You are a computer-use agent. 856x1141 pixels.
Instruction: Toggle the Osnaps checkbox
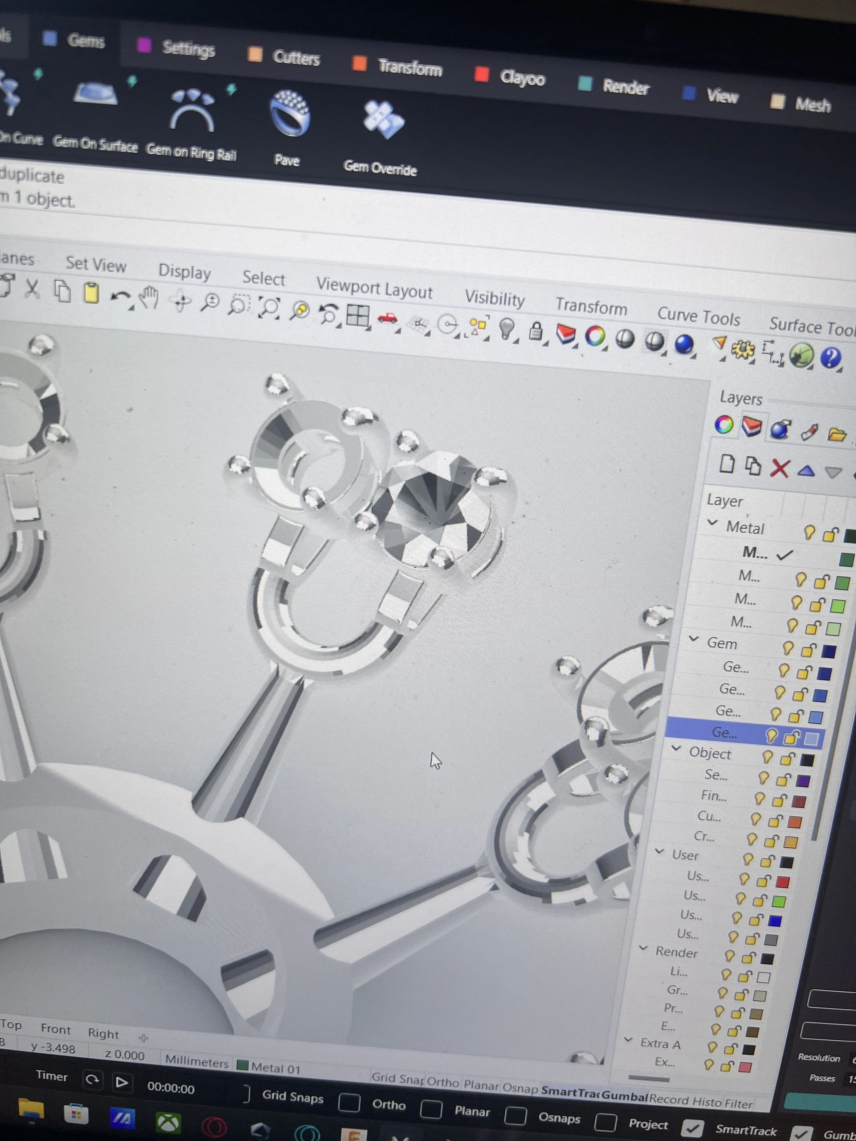(x=515, y=1115)
